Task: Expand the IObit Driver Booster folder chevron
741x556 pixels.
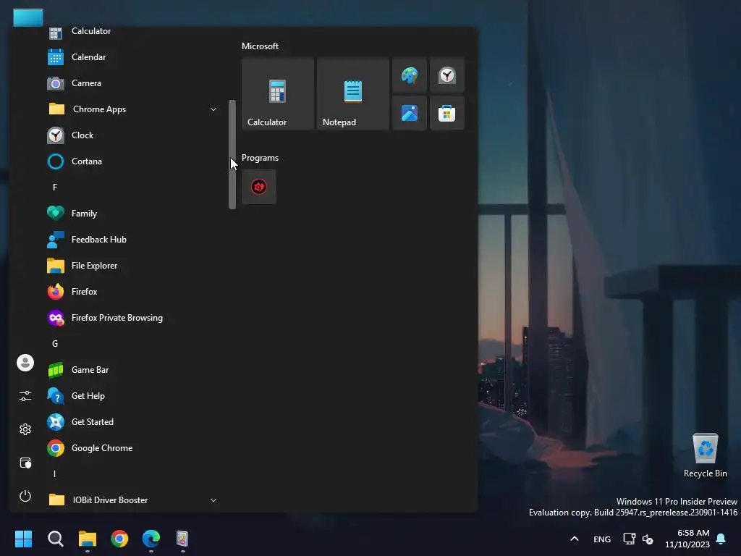Action: click(x=213, y=500)
